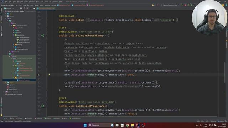This screenshot has height=128, width=228.
Task: Collapse the 'test' folder node
Action: [8, 54]
